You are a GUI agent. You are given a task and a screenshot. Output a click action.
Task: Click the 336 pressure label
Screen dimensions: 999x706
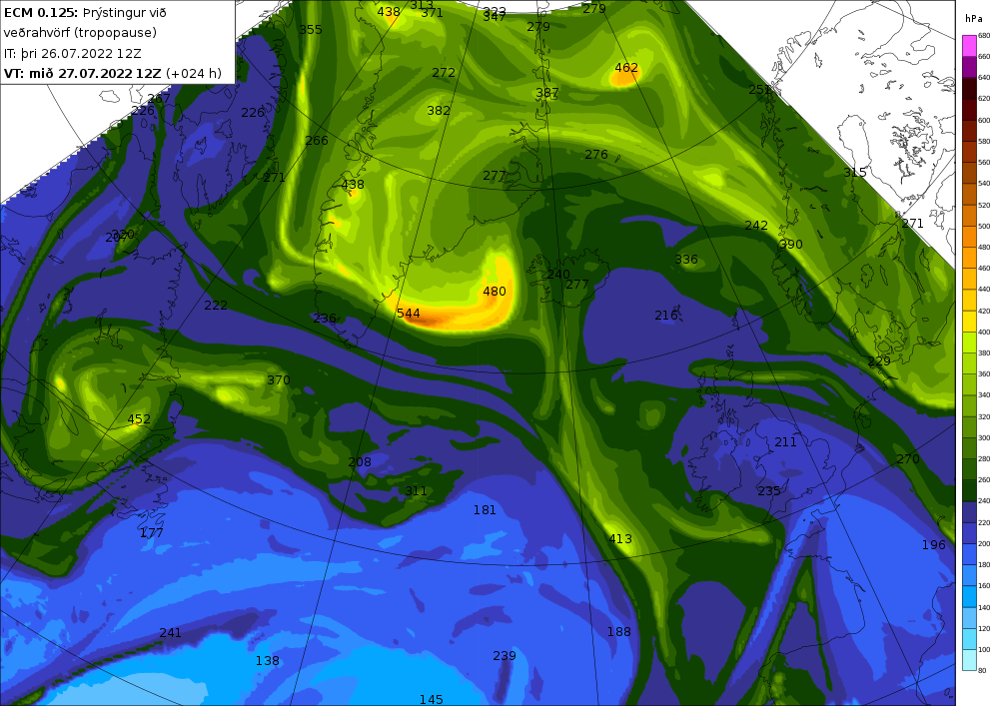[x=686, y=260]
